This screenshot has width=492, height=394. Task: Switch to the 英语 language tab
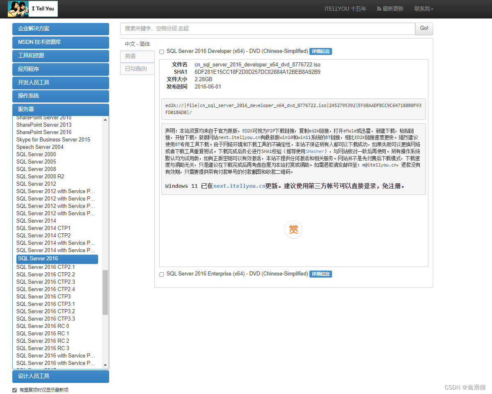click(x=137, y=57)
